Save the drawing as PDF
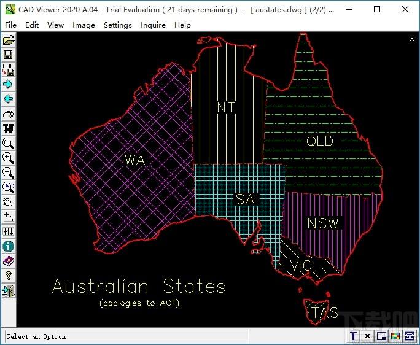Screen dimensions: 420x345 [9, 69]
